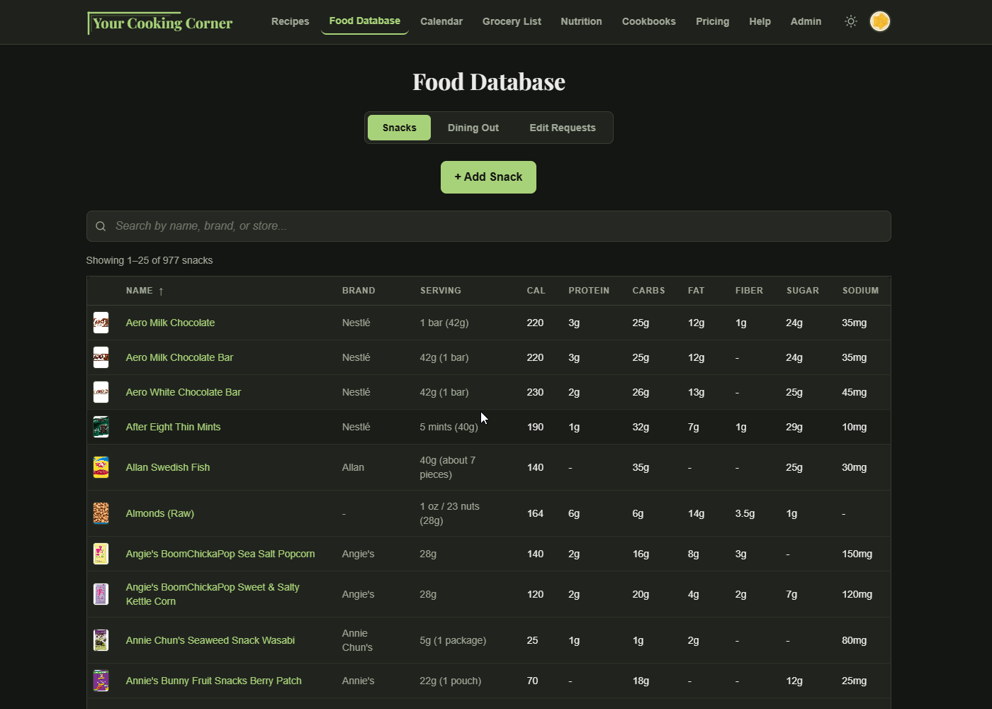Sort by the Sugar column header

tap(803, 291)
